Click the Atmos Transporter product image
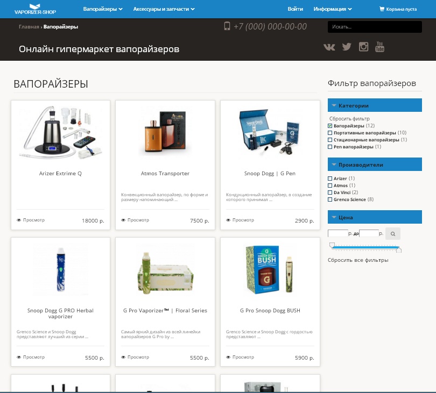The image size is (436, 393). [x=165, y=131]
